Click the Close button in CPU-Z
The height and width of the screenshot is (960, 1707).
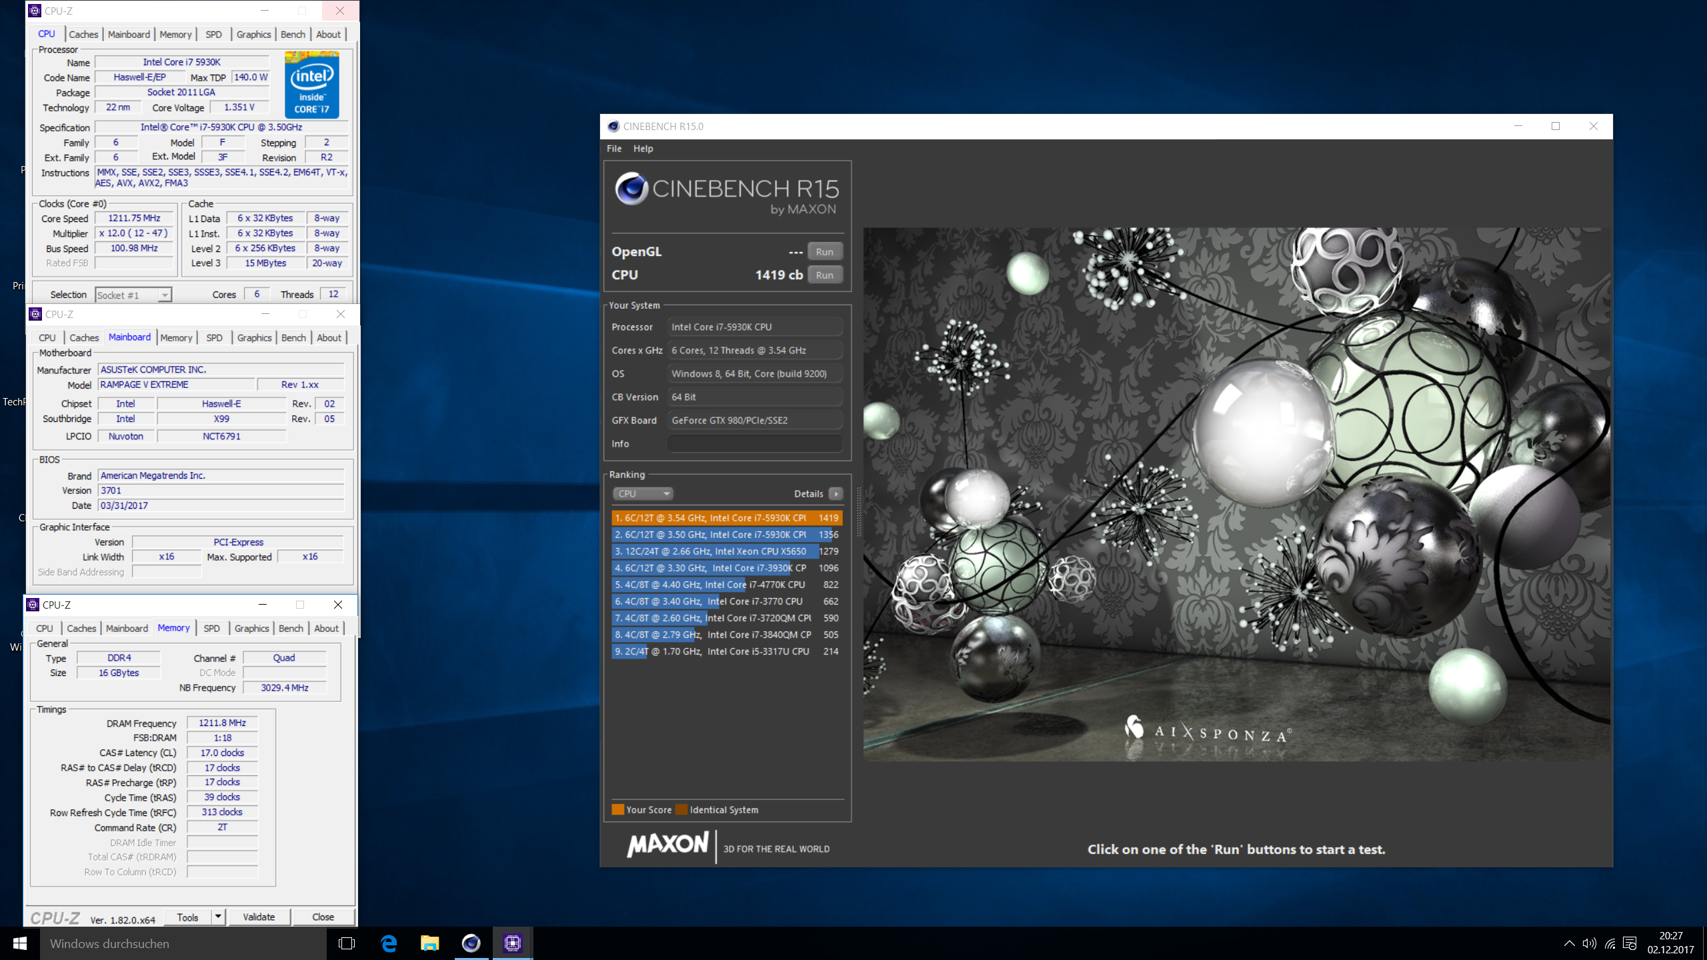tap(323, 917)
